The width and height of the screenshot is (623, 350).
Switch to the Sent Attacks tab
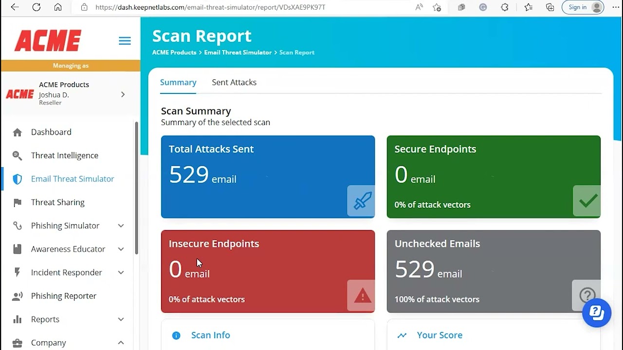234,83
